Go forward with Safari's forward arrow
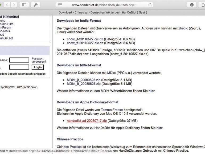This screenshot has height=154, width=205. pyautogui.click(x=14, y=5)
